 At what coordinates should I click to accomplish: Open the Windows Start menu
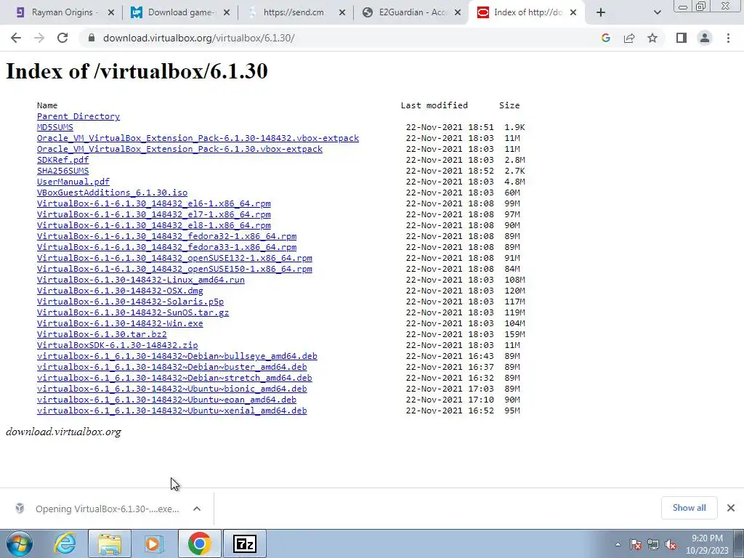click(20, 543)
